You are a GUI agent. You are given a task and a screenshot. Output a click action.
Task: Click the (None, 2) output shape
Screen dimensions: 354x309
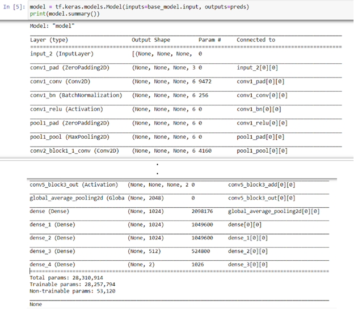(x=141, y=265)
